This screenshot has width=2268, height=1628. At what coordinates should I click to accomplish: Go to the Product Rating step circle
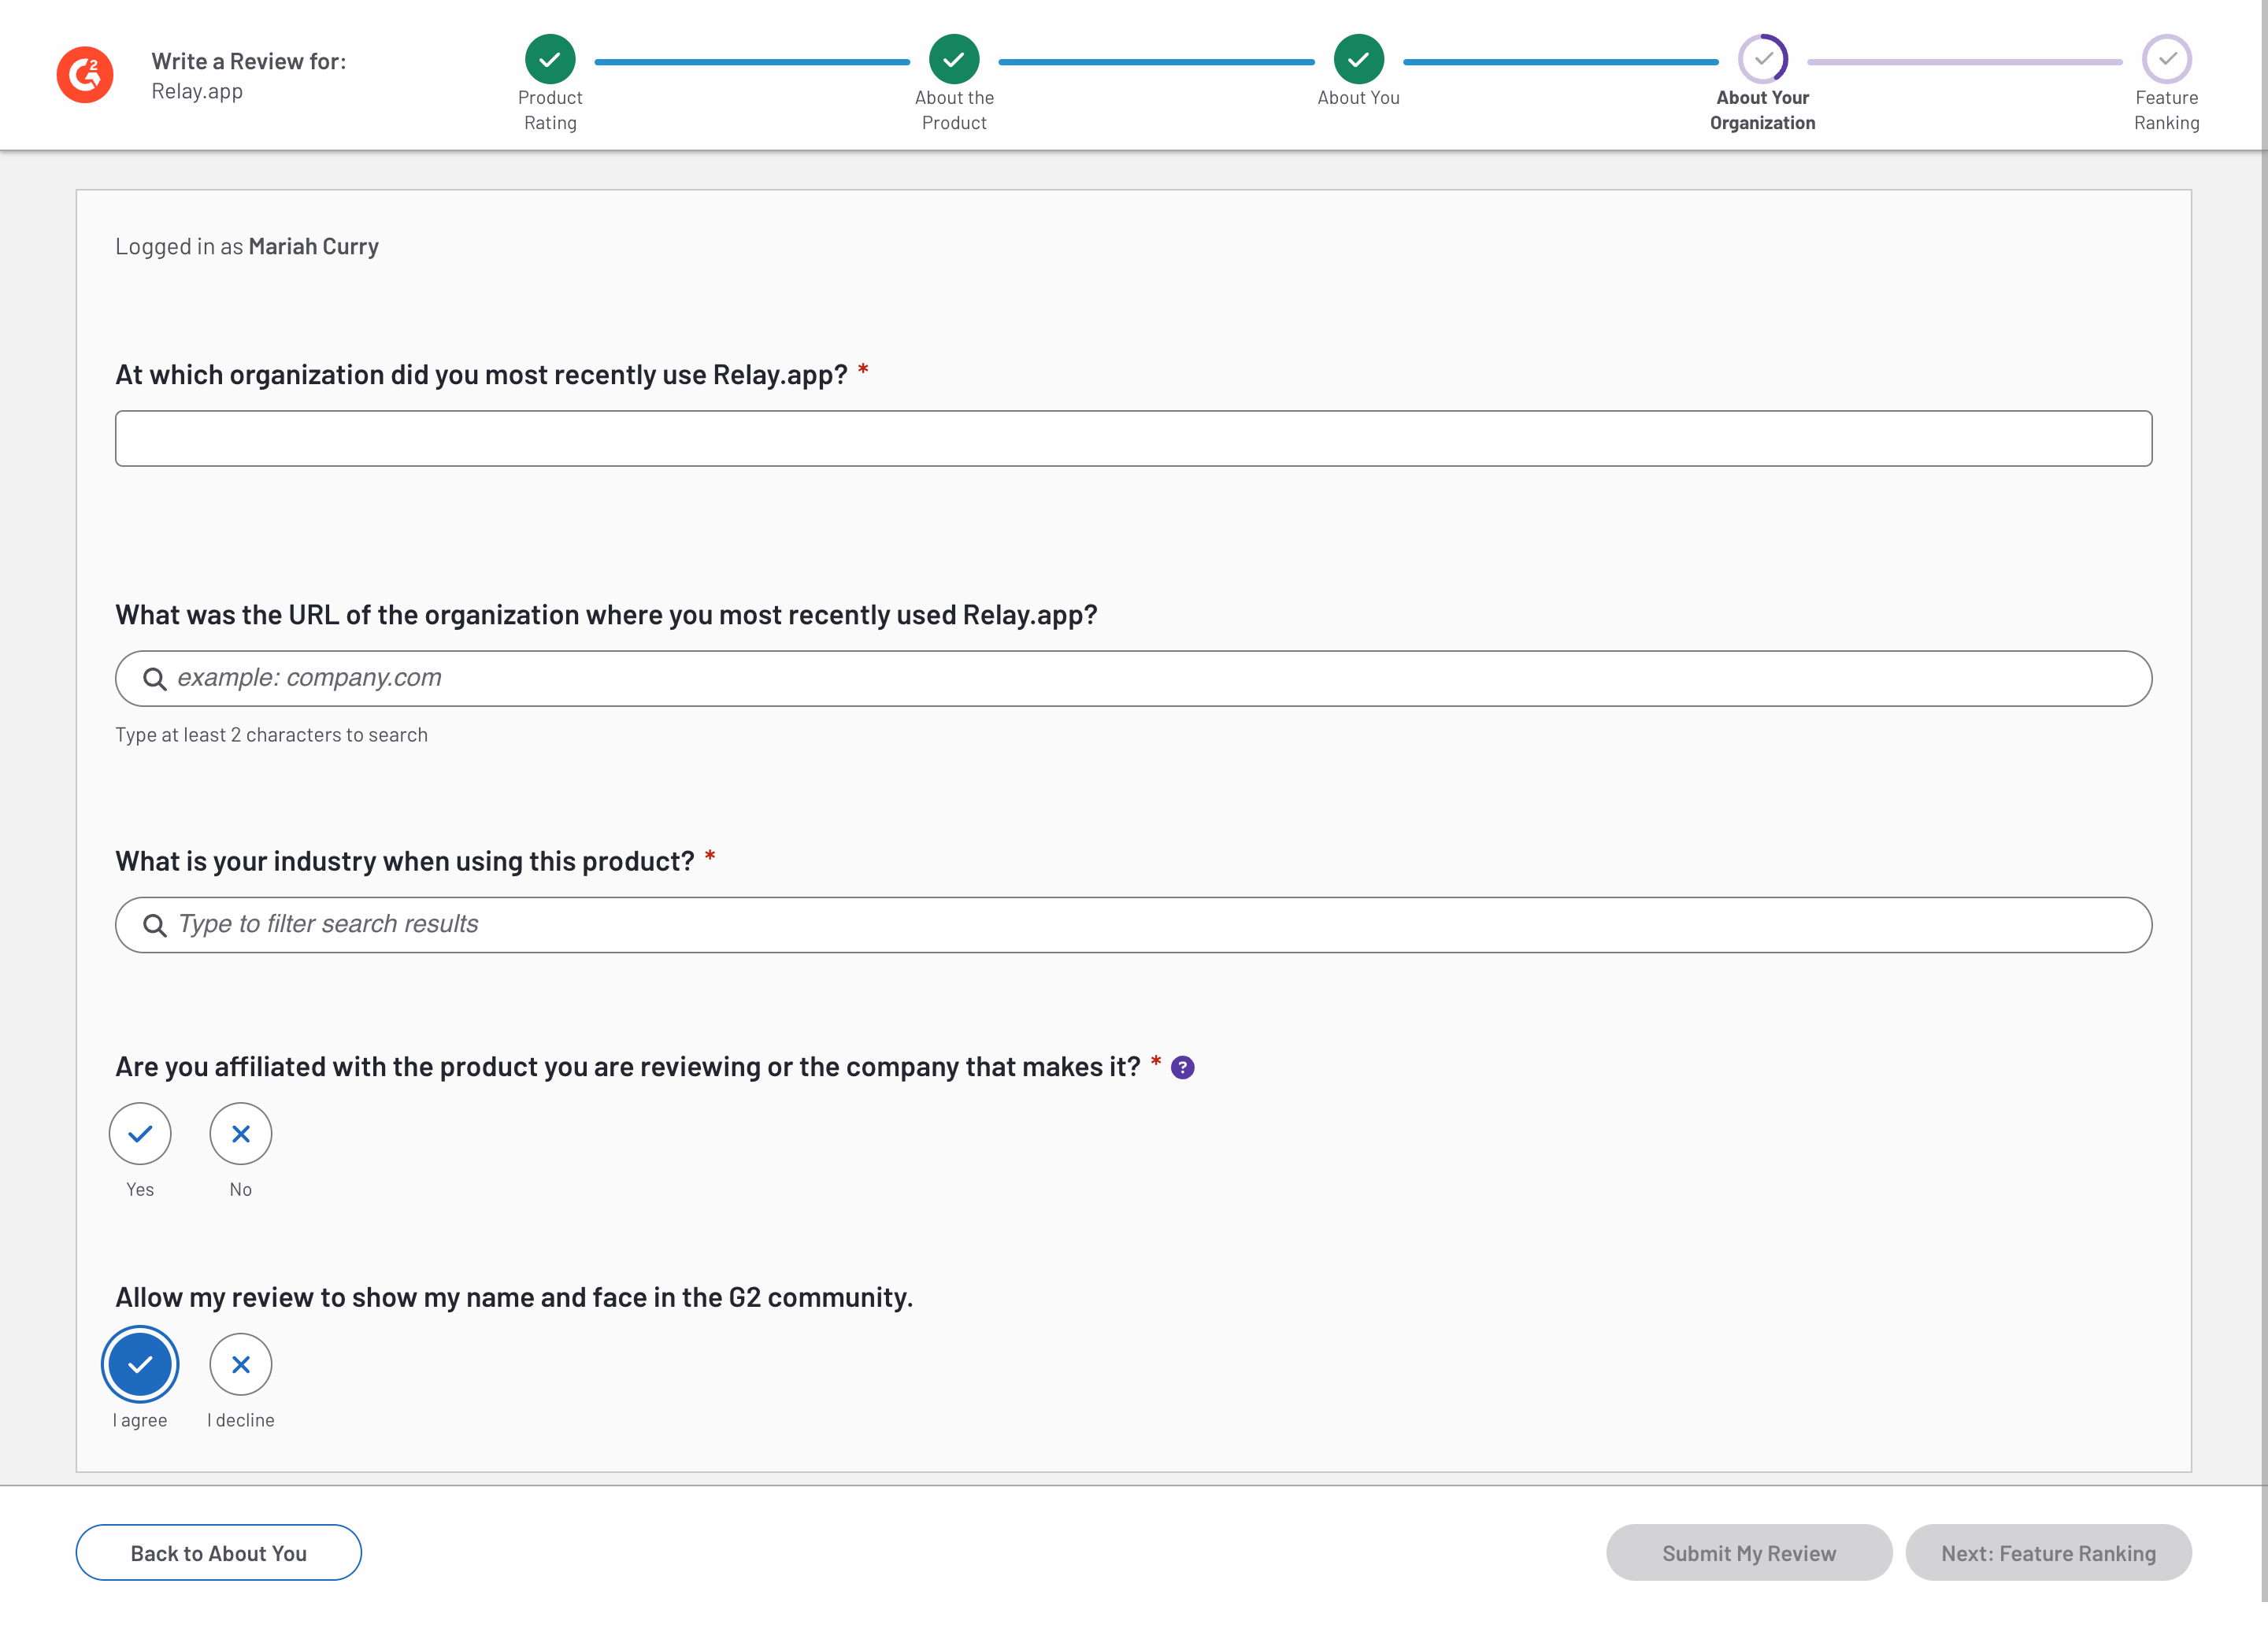tap(550, 59)
